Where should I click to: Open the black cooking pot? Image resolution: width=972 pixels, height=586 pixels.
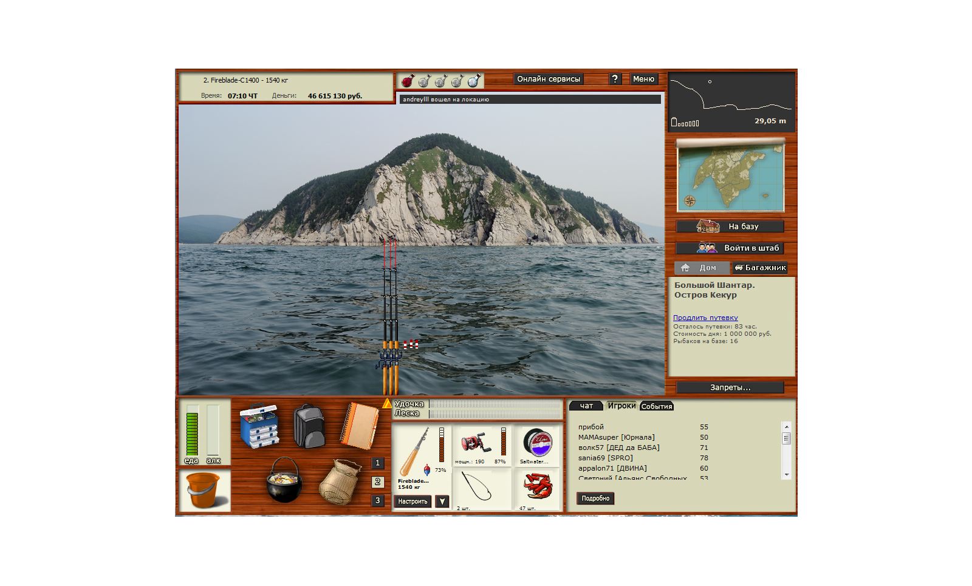tap(284, 479)
